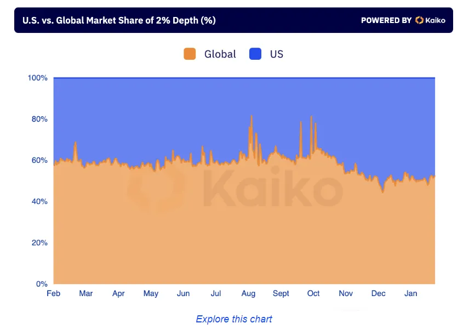Click the blue US legend swatch

pos(256,54)
